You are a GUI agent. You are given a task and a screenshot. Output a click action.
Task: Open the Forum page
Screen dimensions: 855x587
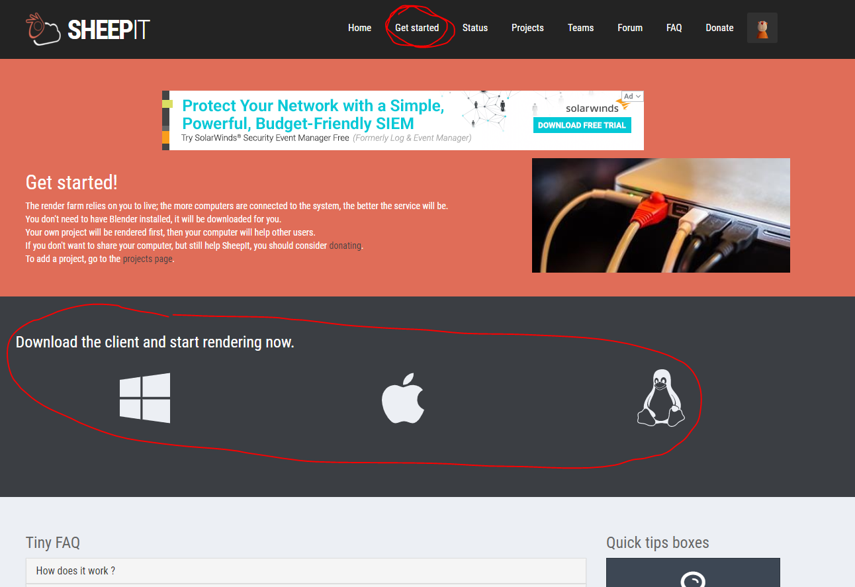coord(630,28)
